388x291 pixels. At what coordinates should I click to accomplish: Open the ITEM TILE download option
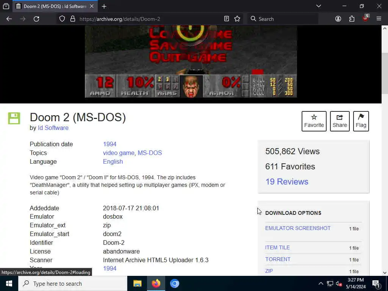[277, 247]
